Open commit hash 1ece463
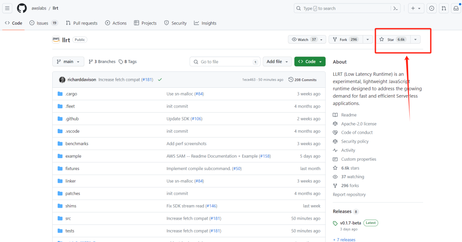Screen dimensions: 462x242 pos(249,80)
